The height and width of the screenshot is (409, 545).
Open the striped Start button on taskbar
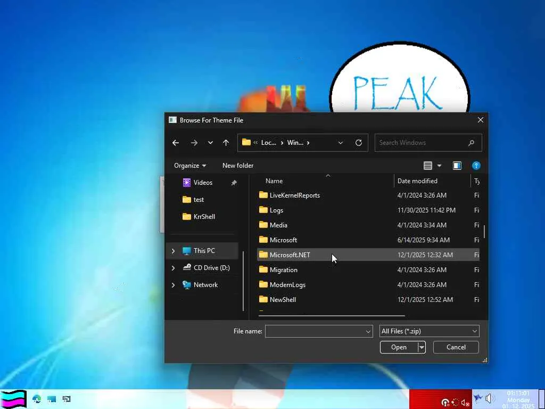(x=13, y=399)
